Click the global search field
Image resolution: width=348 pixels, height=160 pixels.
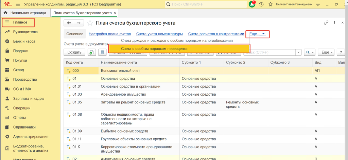pos(206,4)
